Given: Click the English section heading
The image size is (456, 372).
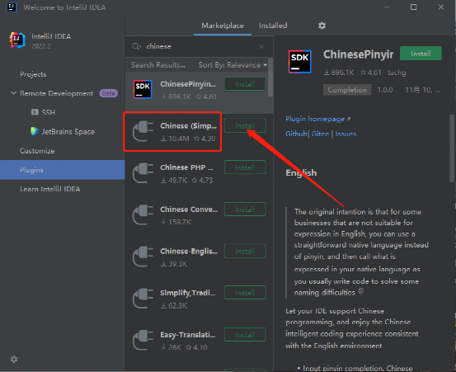Looking at the screenshot, I should [x=301, y=172].
